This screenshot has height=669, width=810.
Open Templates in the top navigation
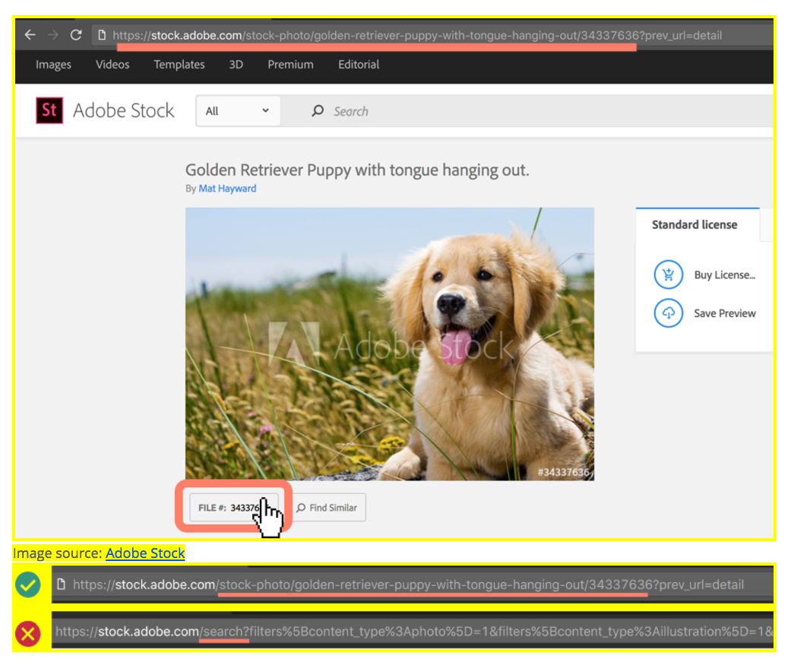coord(179,65)
